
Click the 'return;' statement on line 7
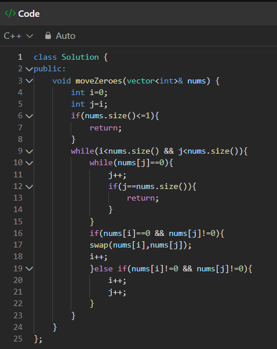point(105,128)
